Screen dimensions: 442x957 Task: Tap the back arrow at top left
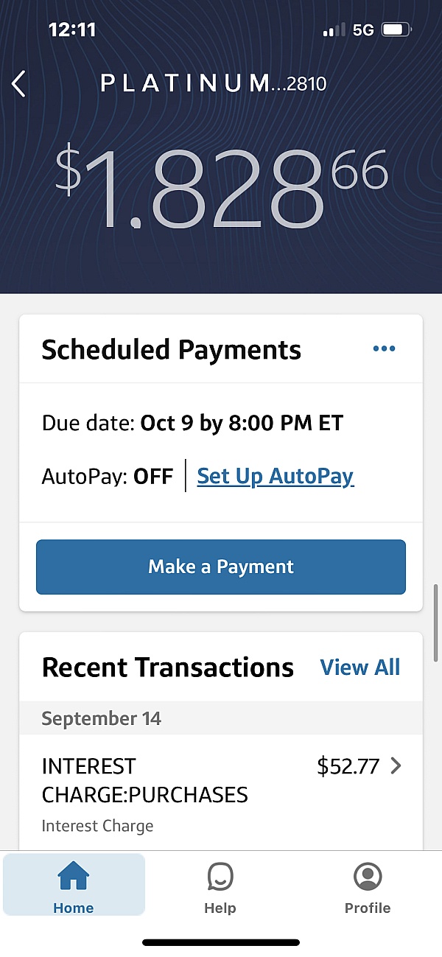coord(18,83)
